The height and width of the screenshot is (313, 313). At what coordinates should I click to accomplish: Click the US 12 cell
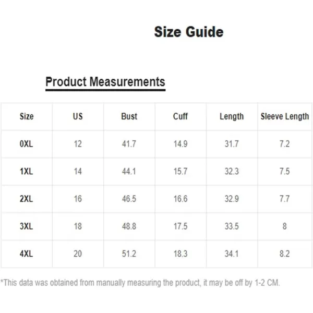78,144
